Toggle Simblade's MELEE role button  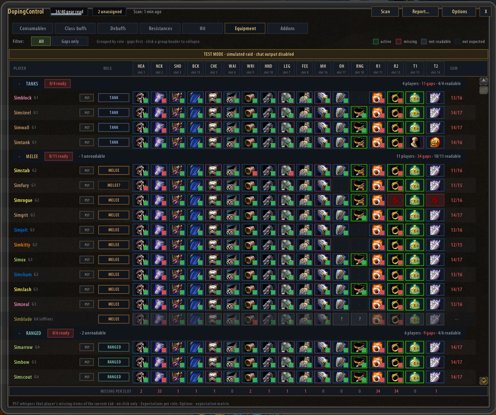(x=114, y=319)
